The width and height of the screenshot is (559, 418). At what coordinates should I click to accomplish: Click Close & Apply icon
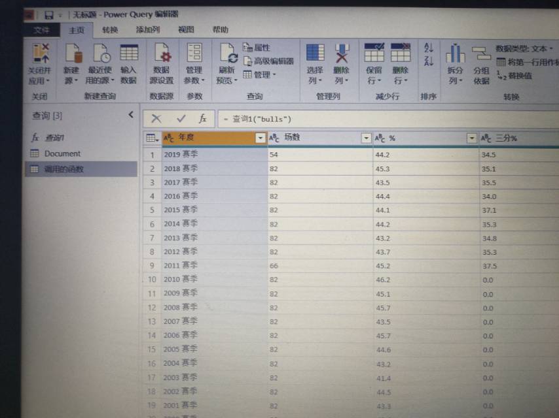pyautogui.click(x=41, y=54)
